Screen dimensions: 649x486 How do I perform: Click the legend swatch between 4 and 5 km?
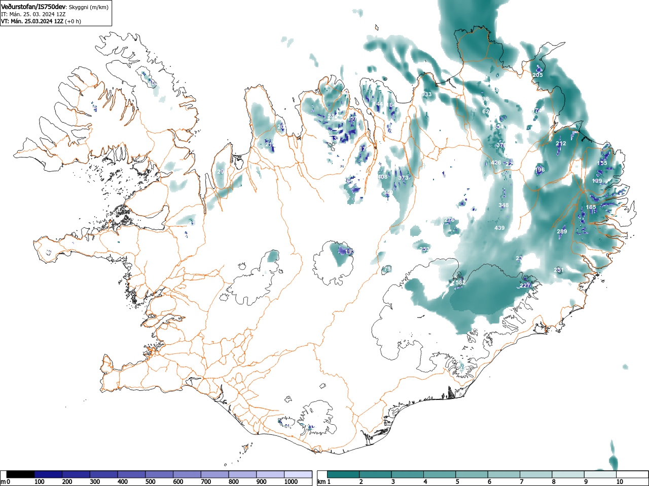click(x=440, y=474)
